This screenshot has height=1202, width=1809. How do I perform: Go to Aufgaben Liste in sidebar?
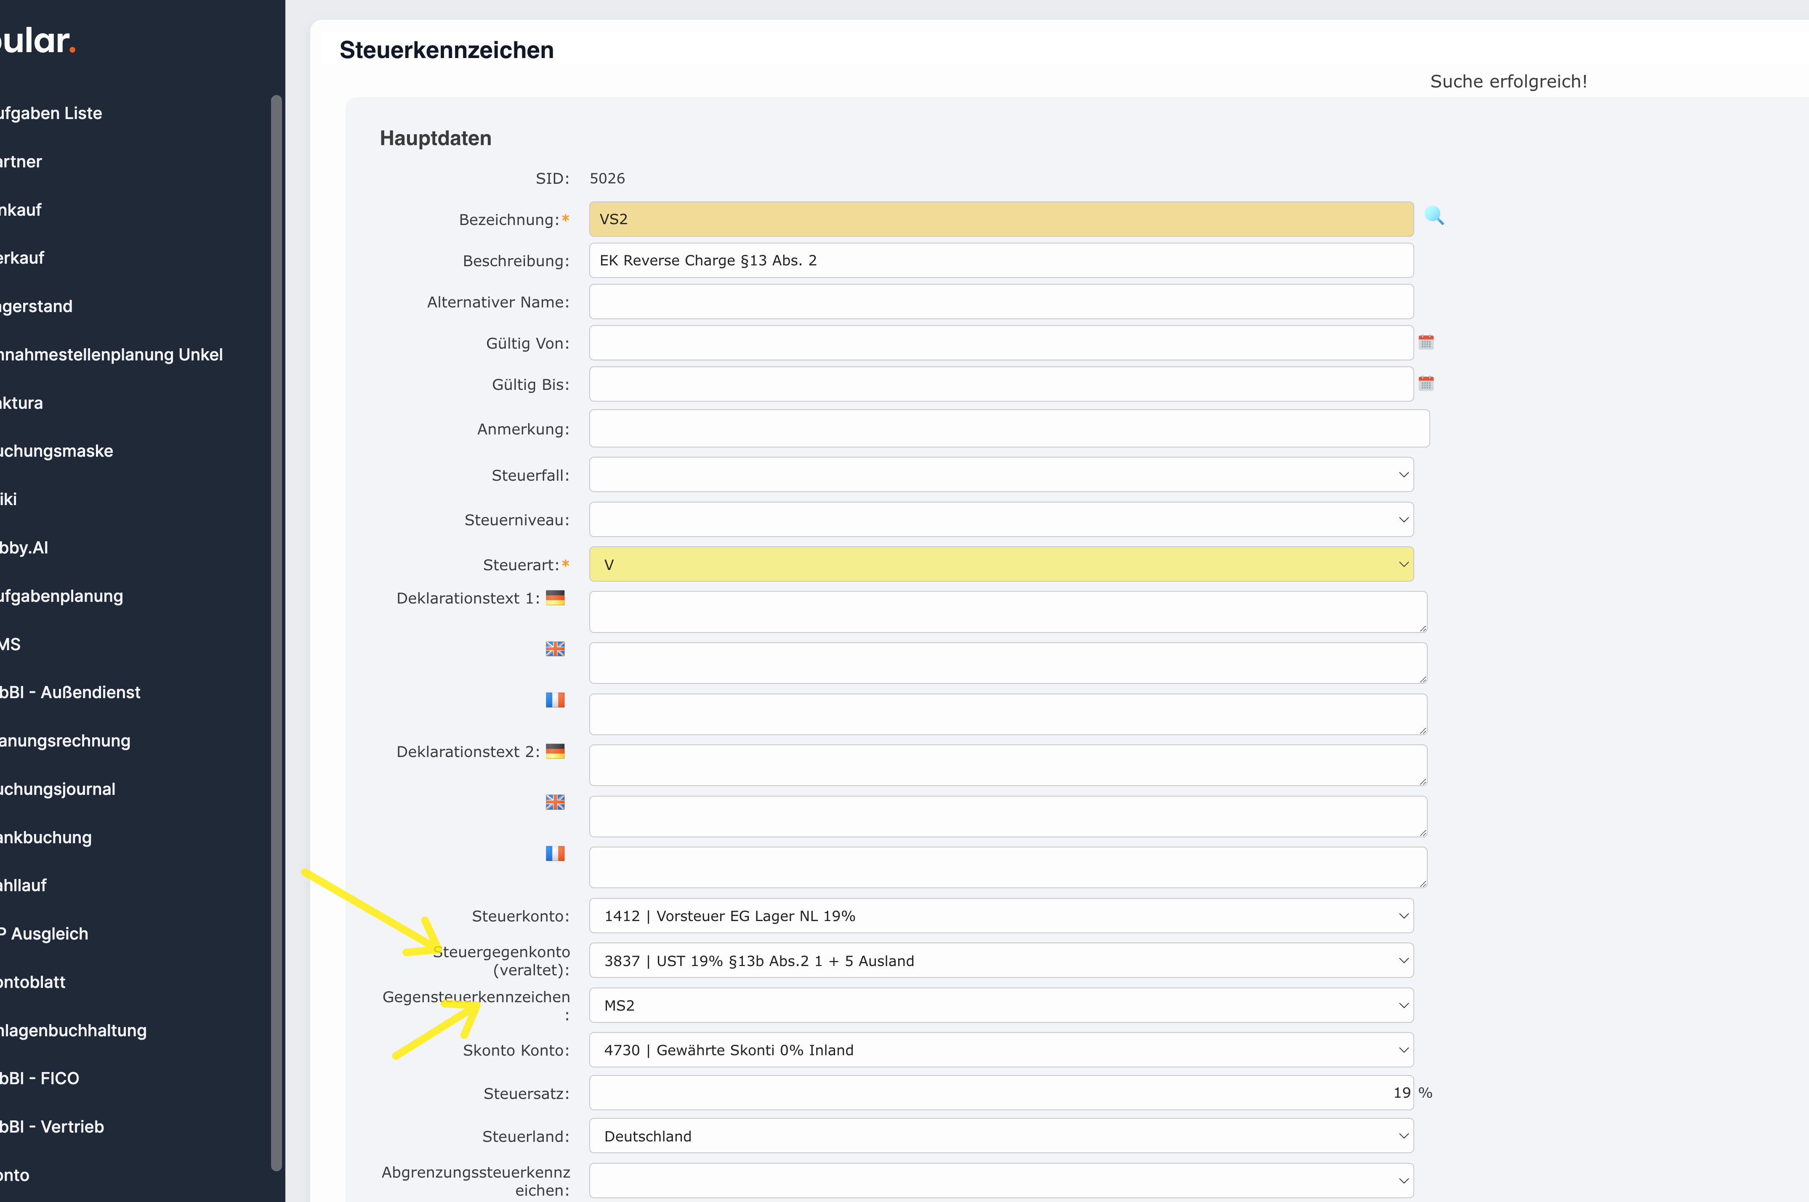[51, 114]
